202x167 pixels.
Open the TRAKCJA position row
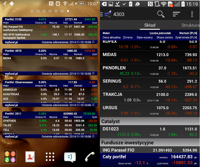click(x=150, y=97)
